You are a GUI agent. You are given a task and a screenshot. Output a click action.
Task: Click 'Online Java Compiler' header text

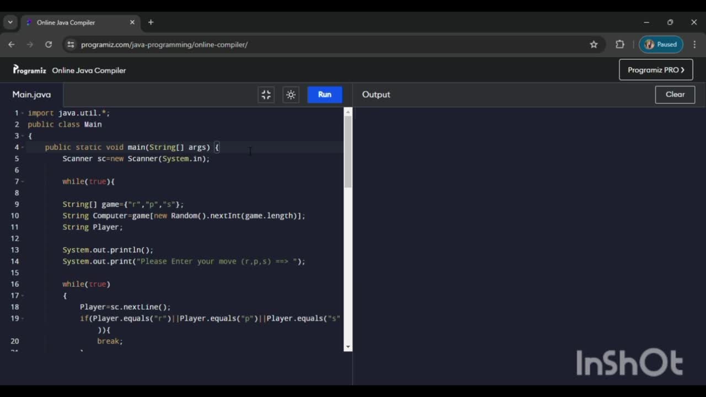[89, 71]
